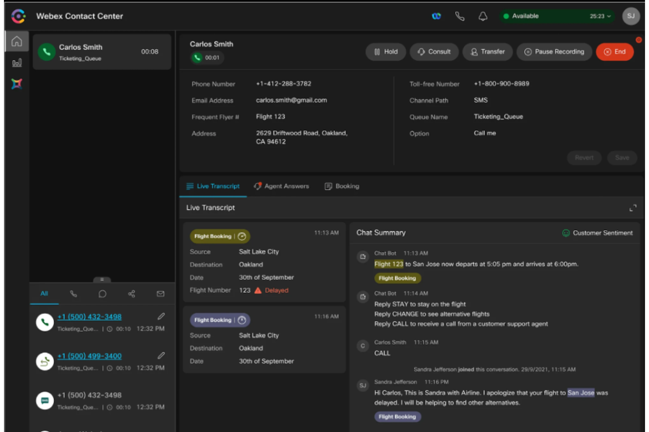Toggle Pause Recording for the call
649x432 pixels.
click(554, 52)
